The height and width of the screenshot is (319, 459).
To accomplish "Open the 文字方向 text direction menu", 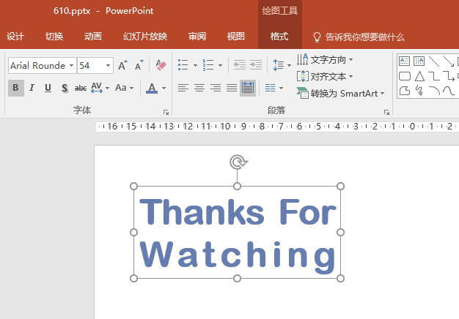I will 325,59.
